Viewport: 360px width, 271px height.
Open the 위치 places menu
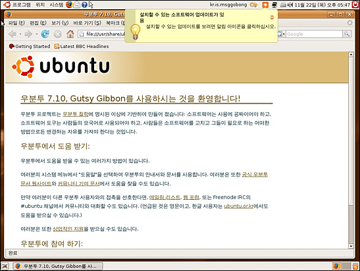40,5
